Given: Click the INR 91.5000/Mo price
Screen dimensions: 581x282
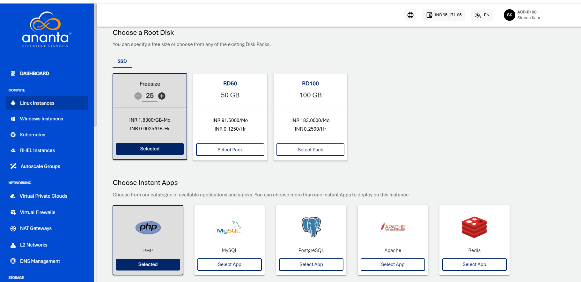Looking at the screenshot, I should pos(230,120).
